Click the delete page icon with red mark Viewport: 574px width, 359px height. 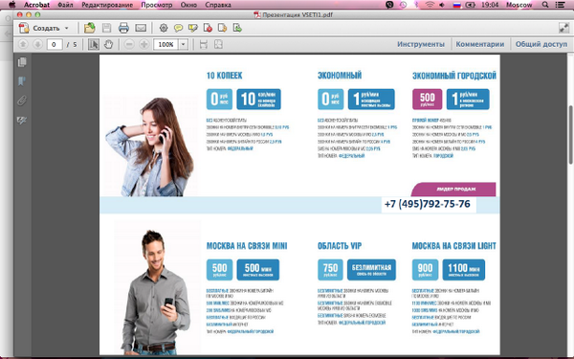tap(208, 28)
